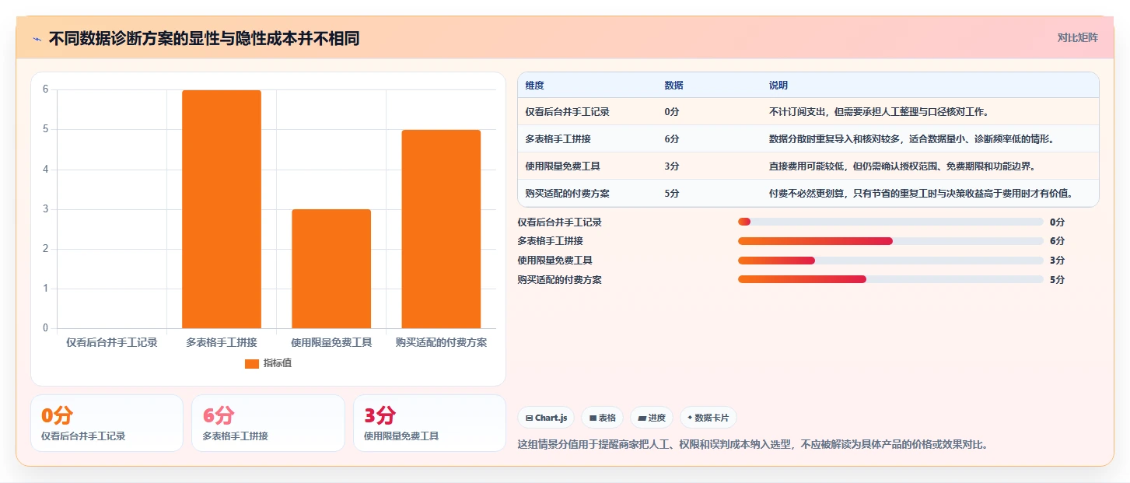This screenshot has width=1130, height=483.
Task: Click the 5分 value beside the progress bar
Action: [1057, 279]
